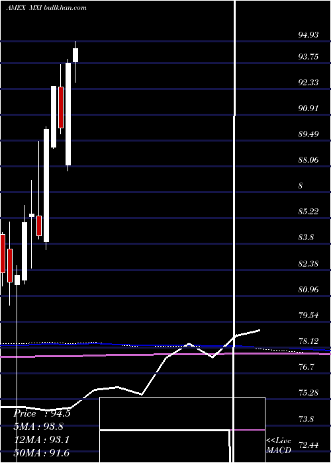Click the 83.8 price axis label

[306, 237]
